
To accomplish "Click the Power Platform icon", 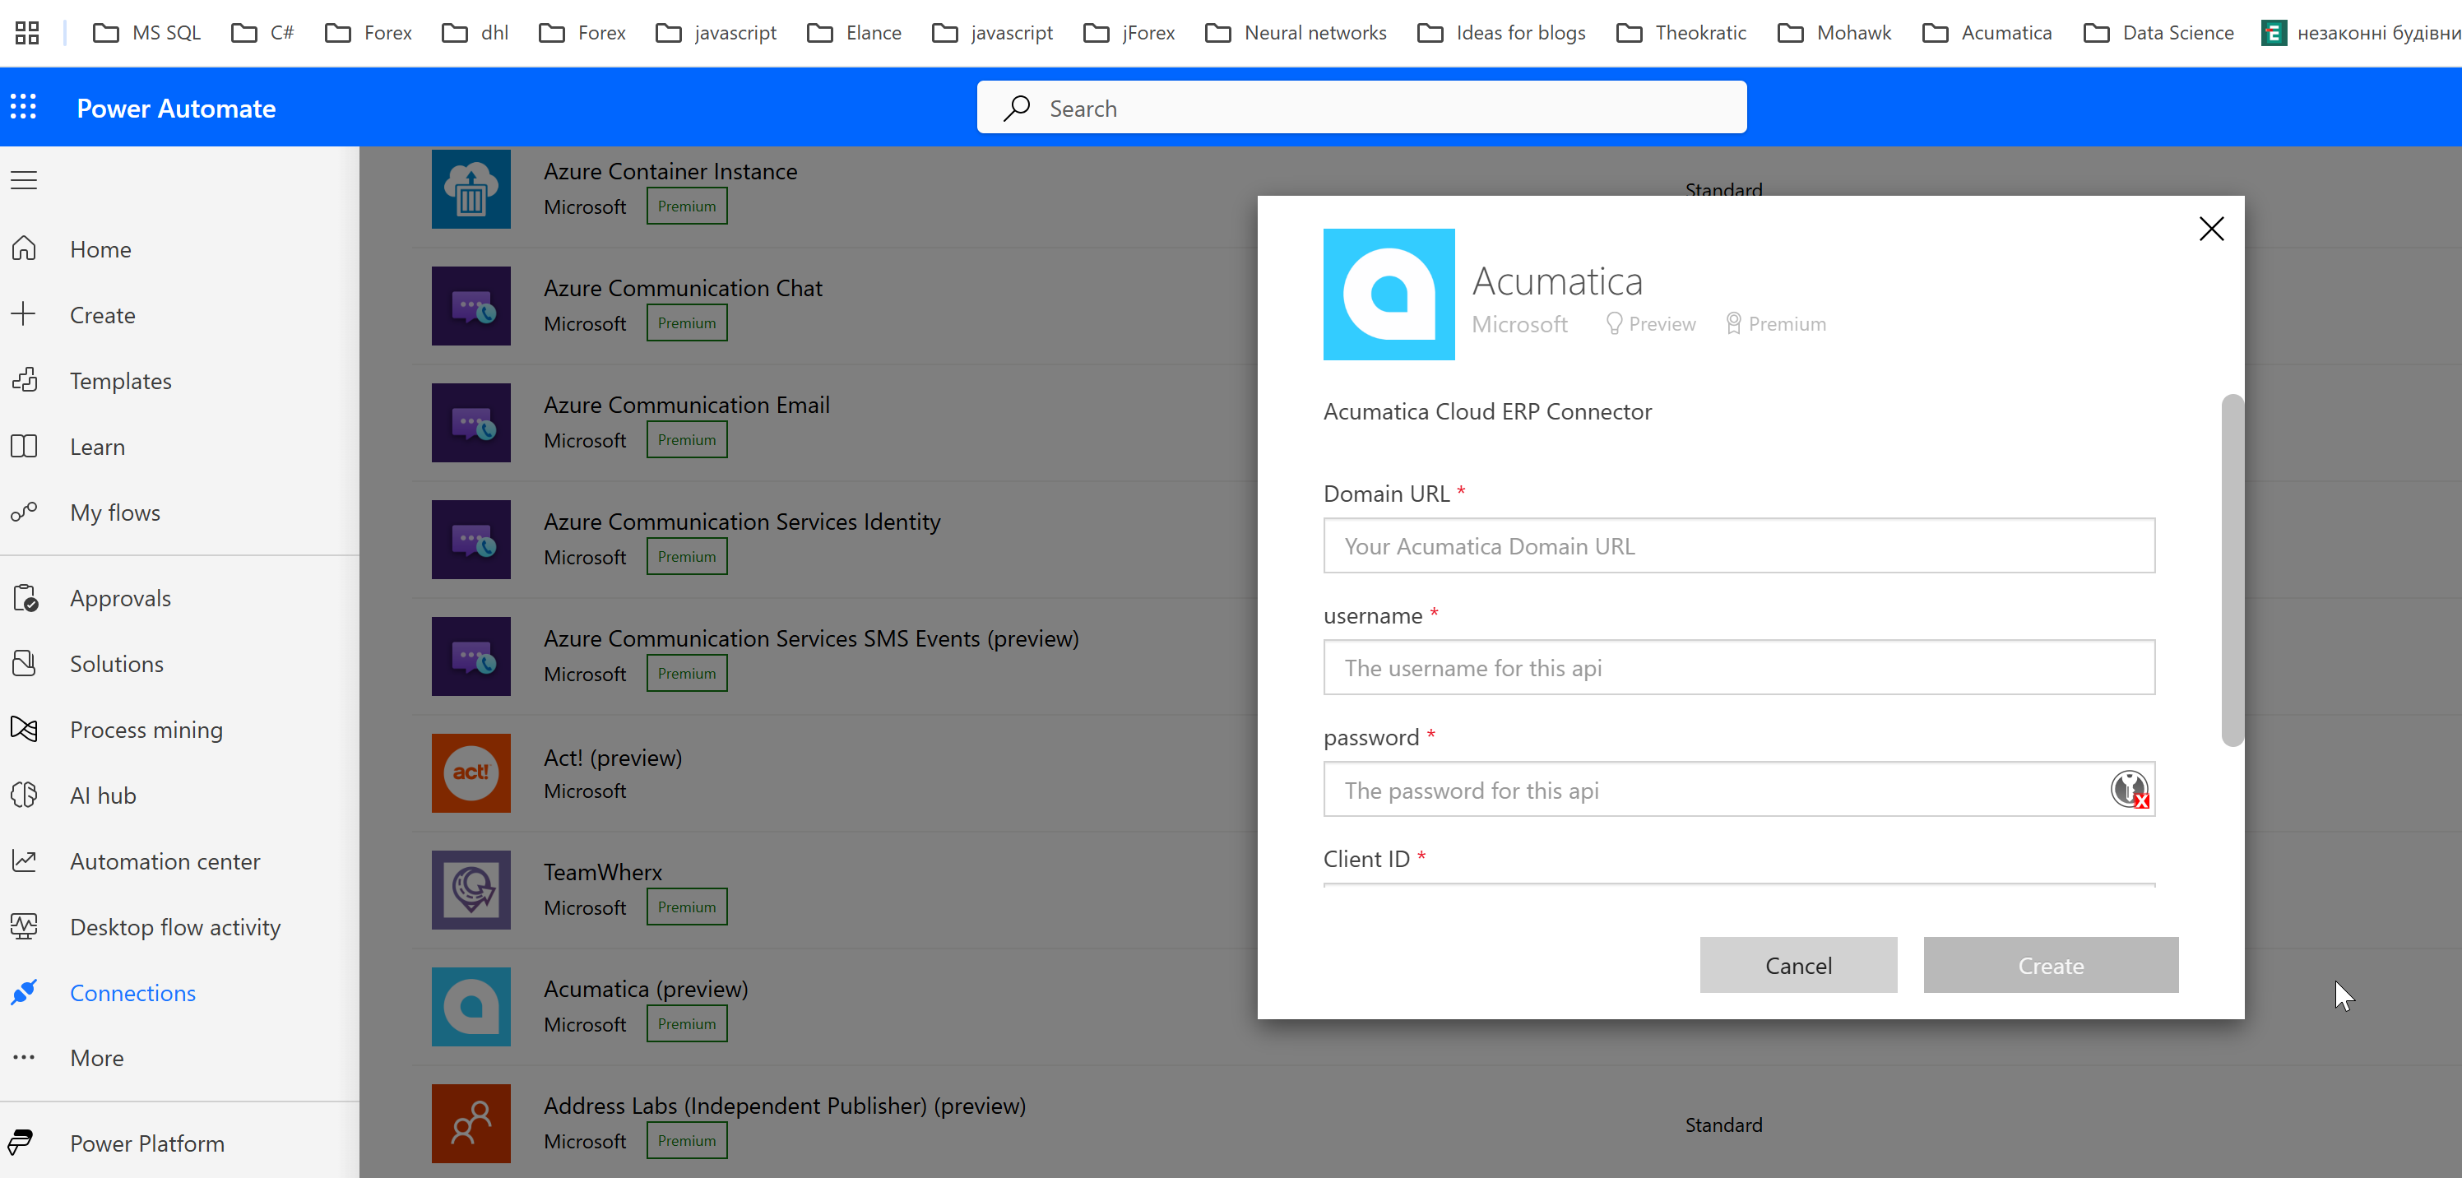I will pos(21,1143).
